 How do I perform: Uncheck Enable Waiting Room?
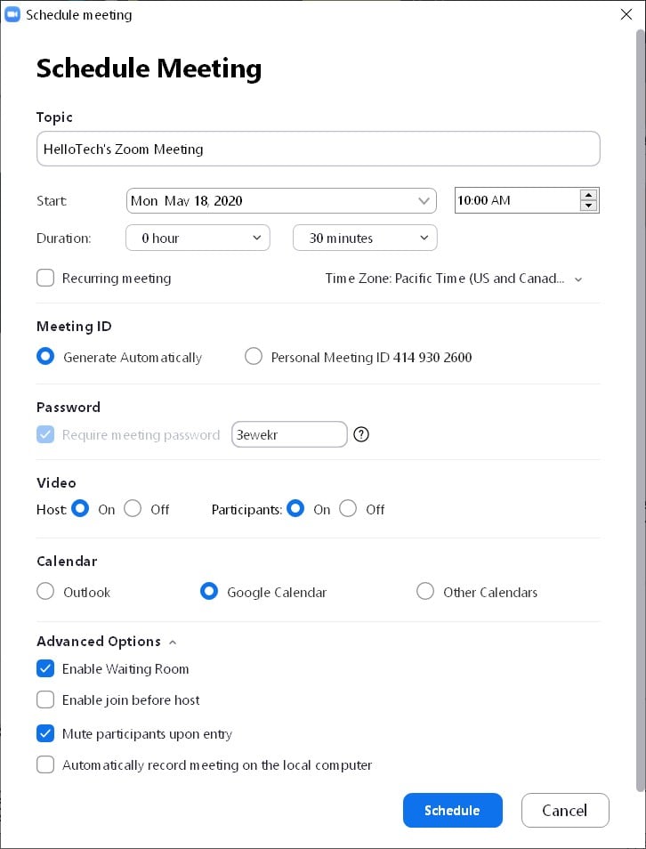pyautogui.click(x=45, y=668)
